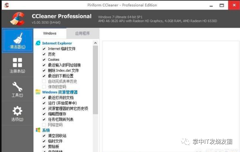Click the v5.00.5050 (64-bit) version text

pyautogui.click(x=46, y=22)
